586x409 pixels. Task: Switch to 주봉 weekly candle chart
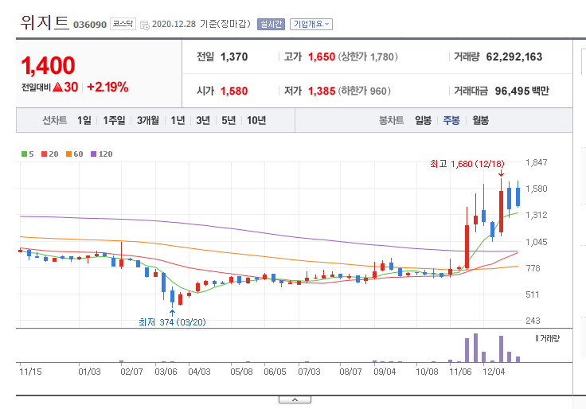pyautogui.click(x=451, y=120)
